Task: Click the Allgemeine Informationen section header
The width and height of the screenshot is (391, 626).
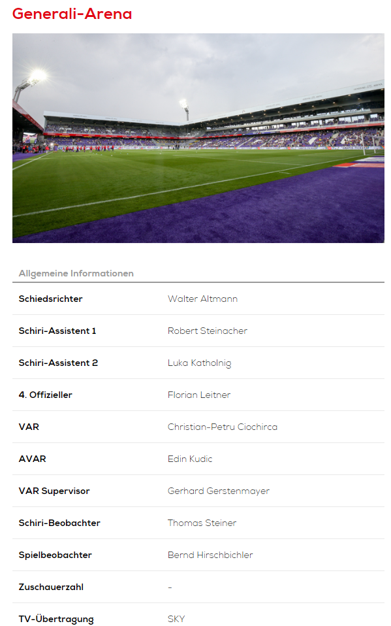Action: point(76,274)
